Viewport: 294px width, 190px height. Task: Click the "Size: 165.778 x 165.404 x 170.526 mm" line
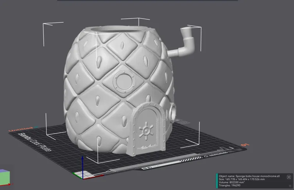(x=242, y=179)
